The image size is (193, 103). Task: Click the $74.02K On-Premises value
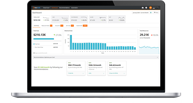coord(74,20)
